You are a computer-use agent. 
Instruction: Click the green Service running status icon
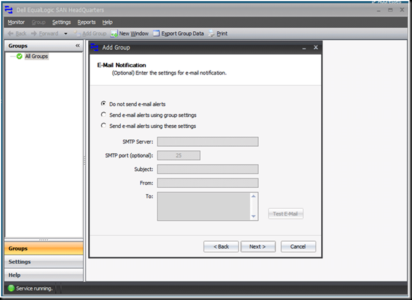[11, 288]
